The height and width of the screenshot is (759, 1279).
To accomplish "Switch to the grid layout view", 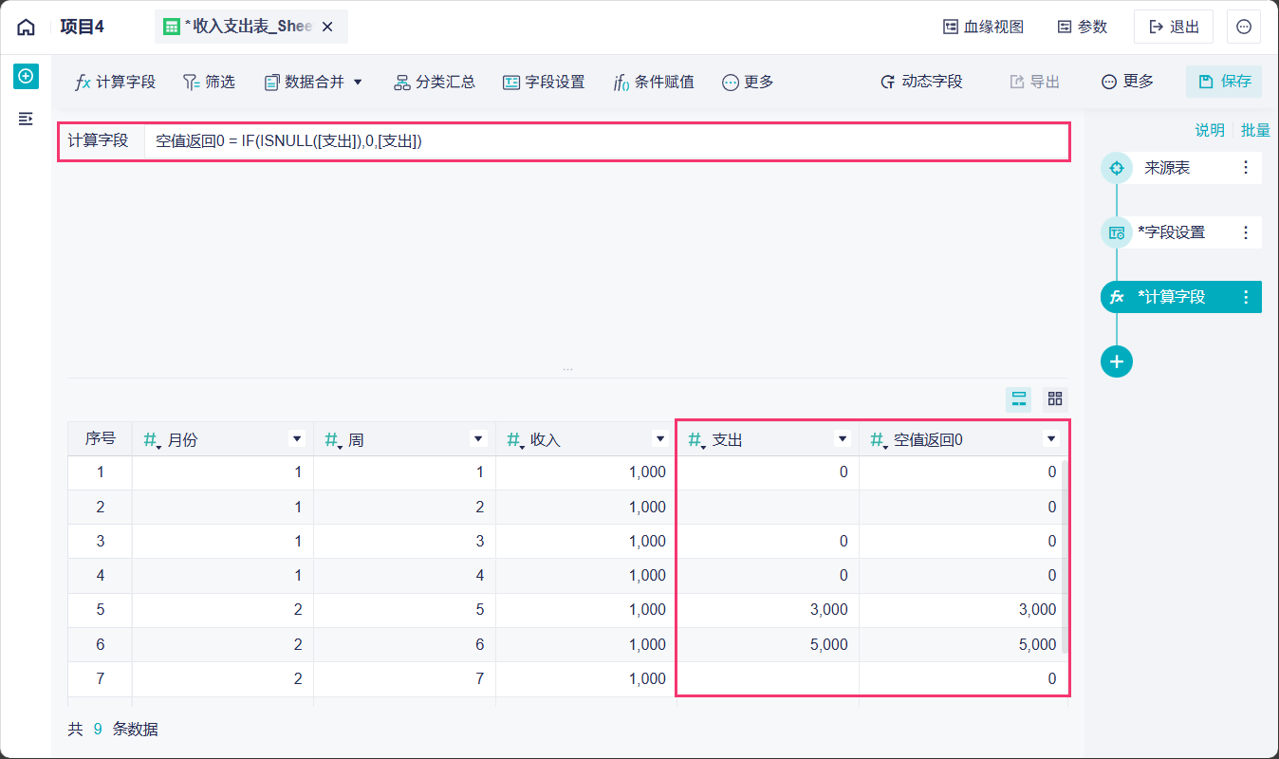I will click(1055, 398).
